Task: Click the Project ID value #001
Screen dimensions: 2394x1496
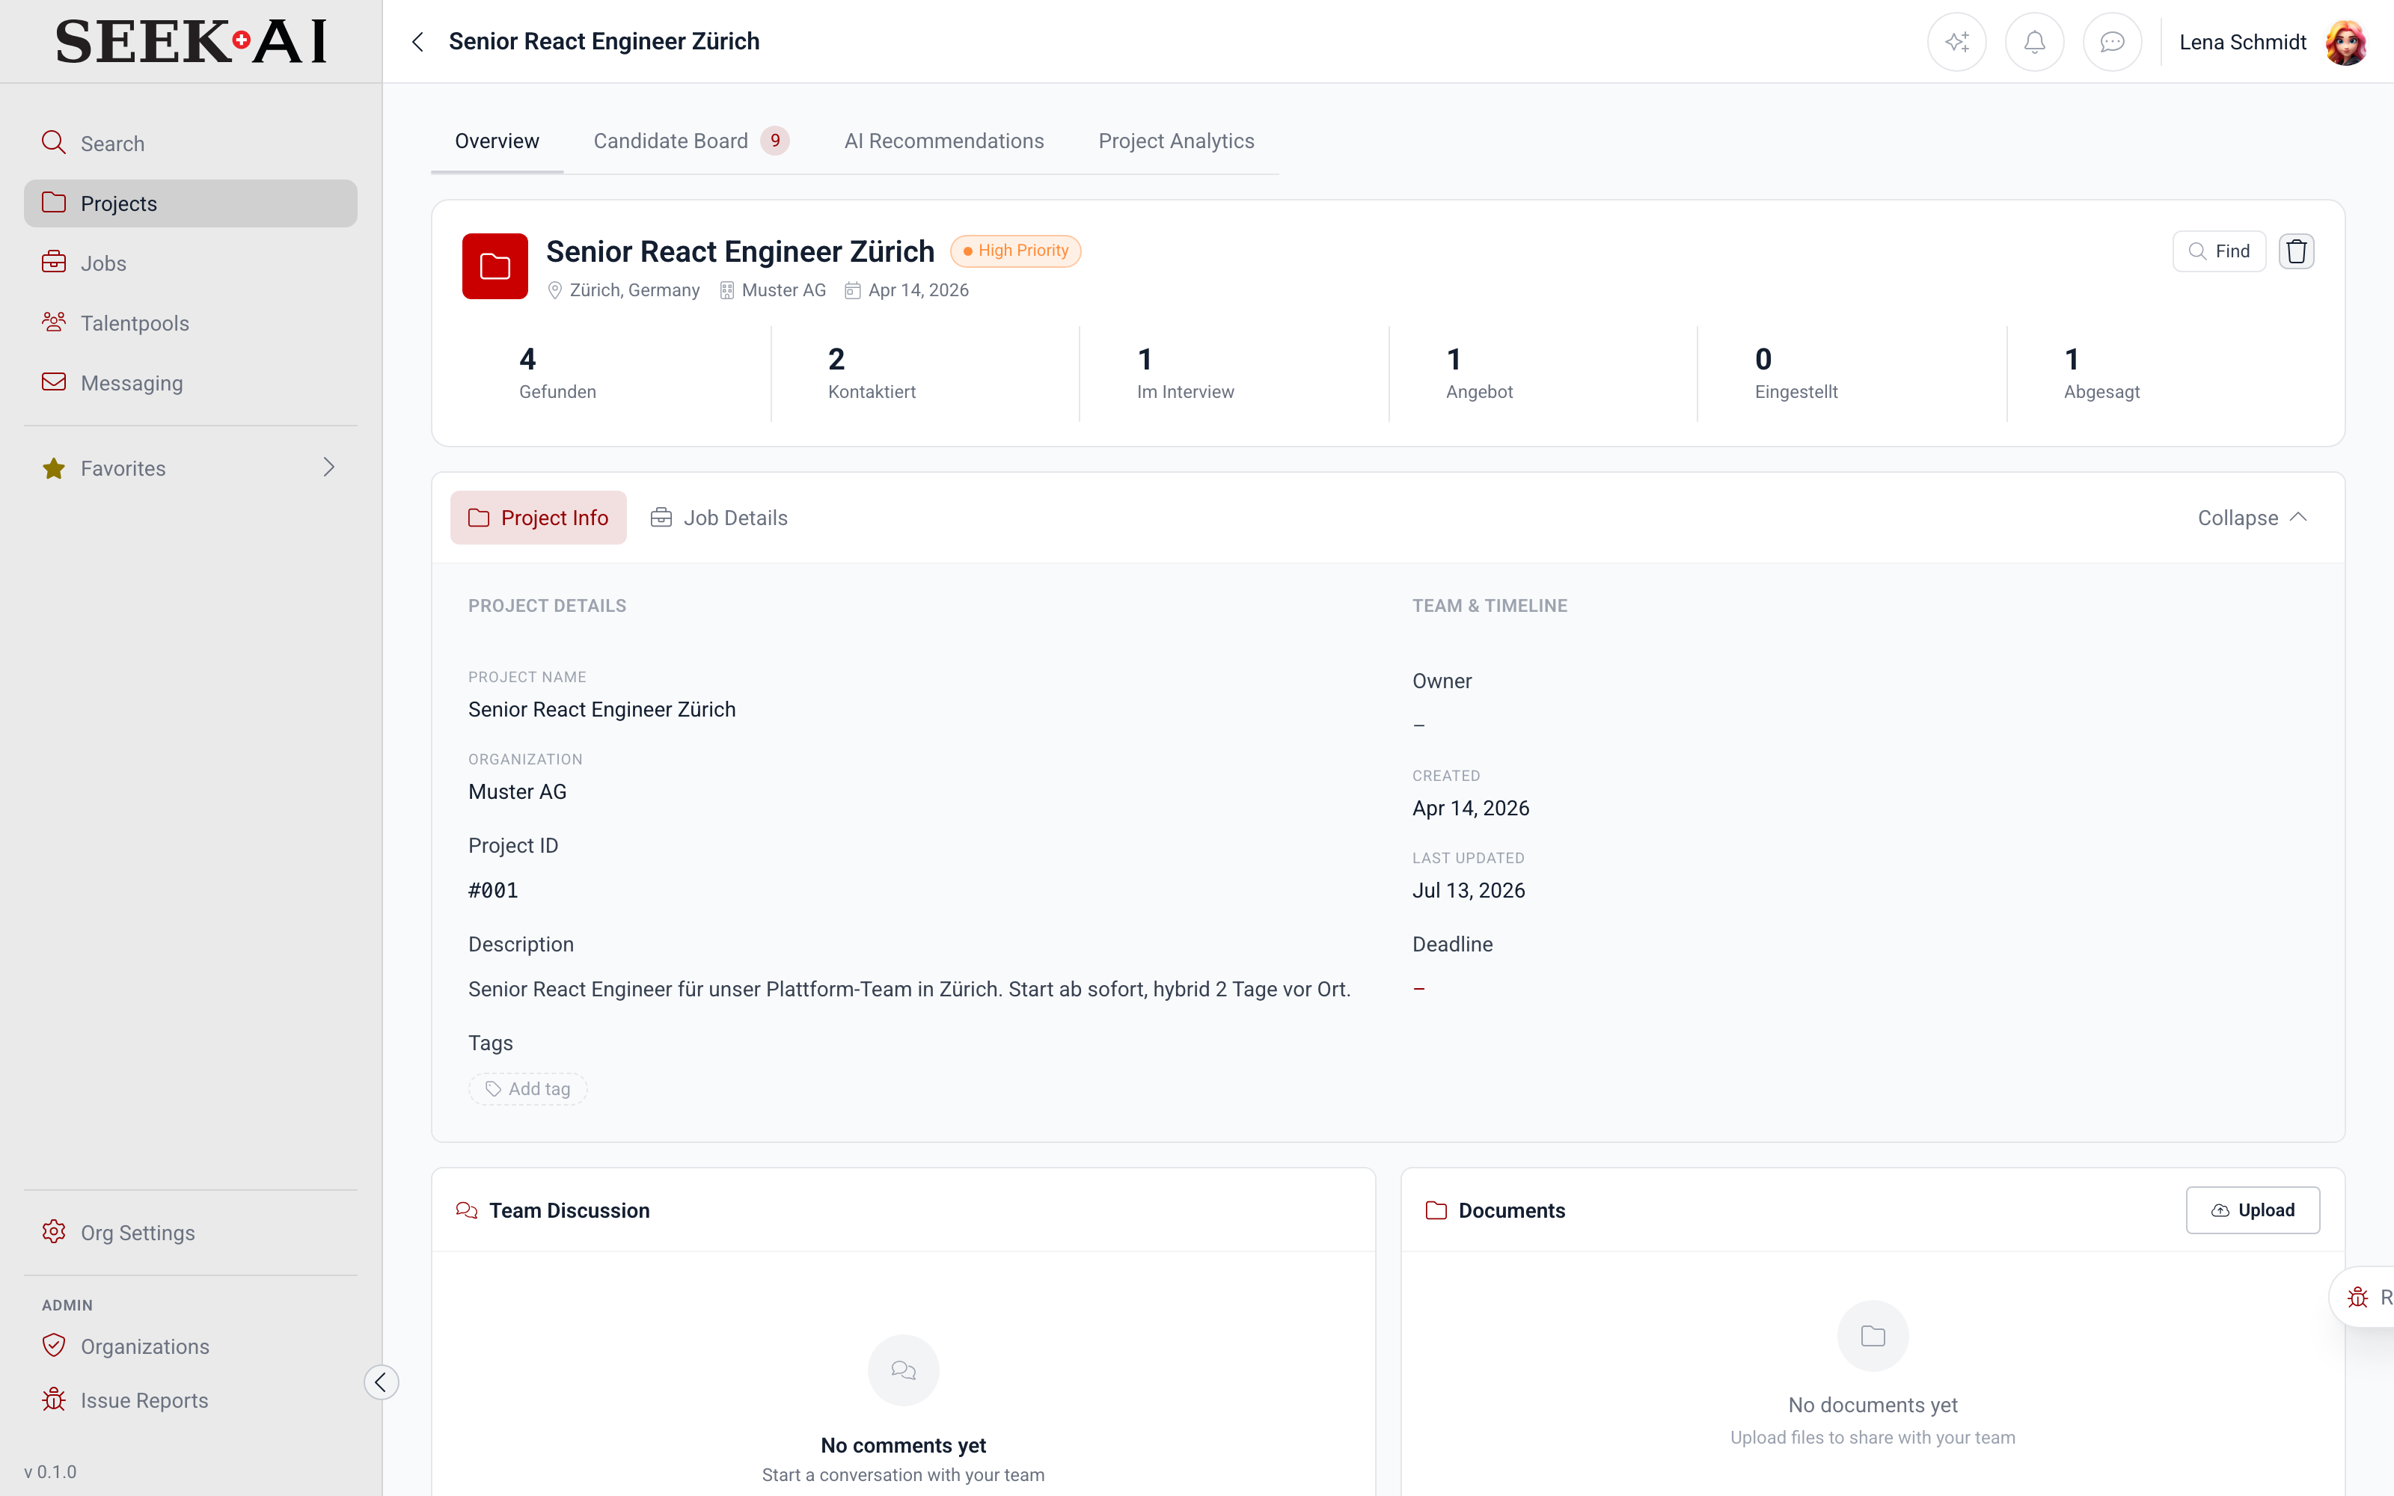Action: [493, 890]
